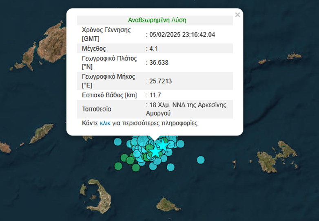
Task: Click the isolated cyan circle at cluster's upper left
Action: [117, 142]
